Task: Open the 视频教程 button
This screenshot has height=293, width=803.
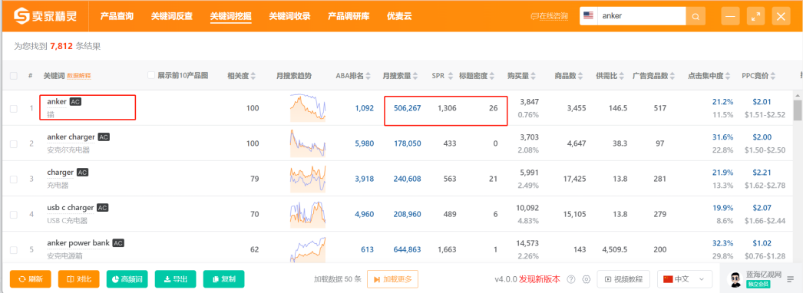Action: 624,279
